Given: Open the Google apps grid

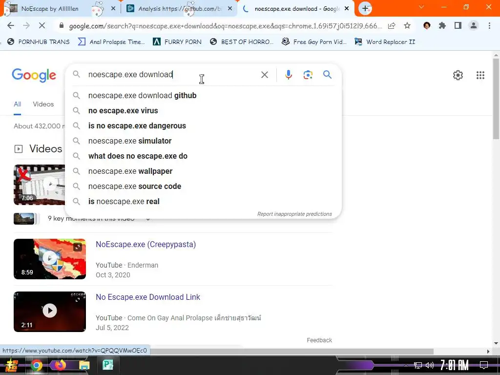Looking at the screenshot, I should pos(480,75).
